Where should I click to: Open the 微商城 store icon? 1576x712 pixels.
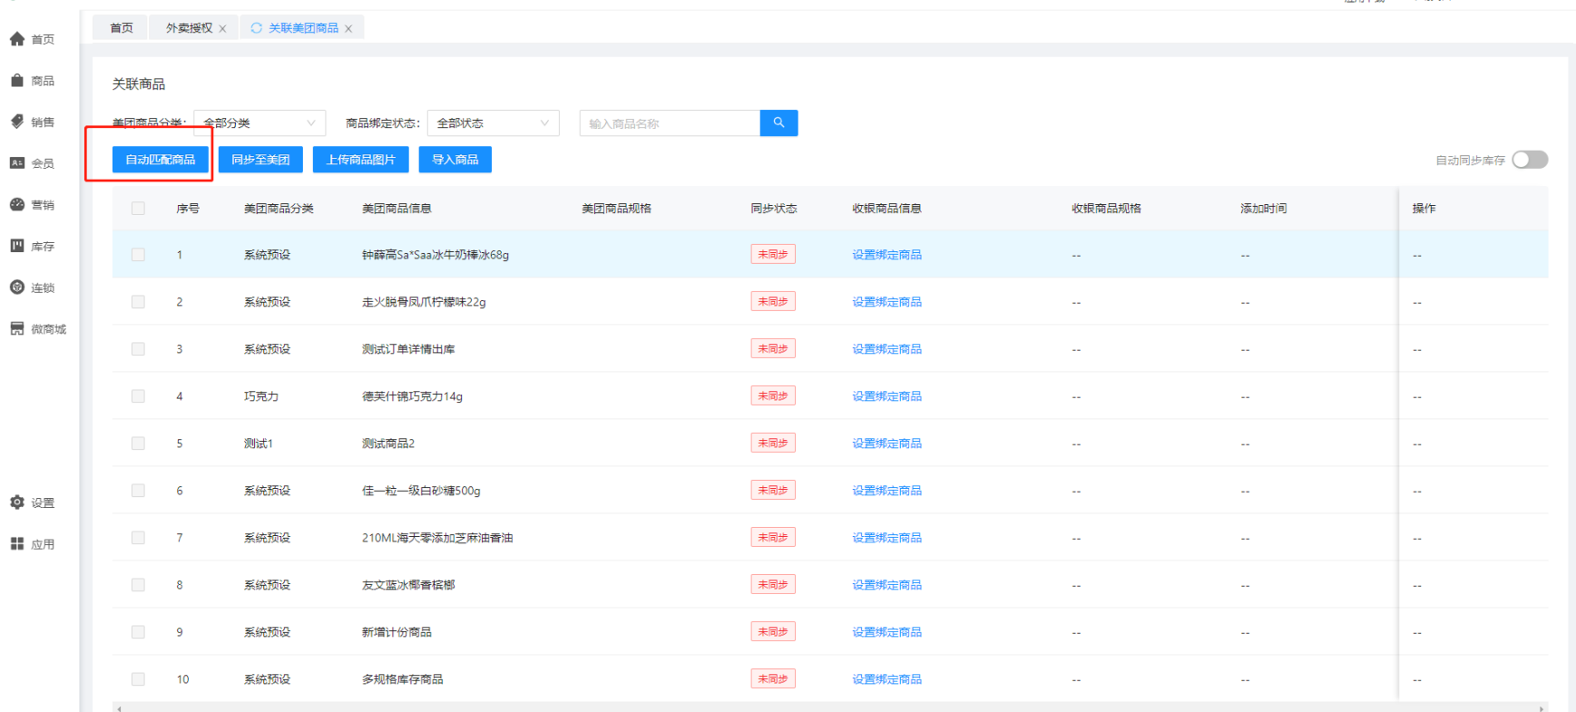click(17, 329)
